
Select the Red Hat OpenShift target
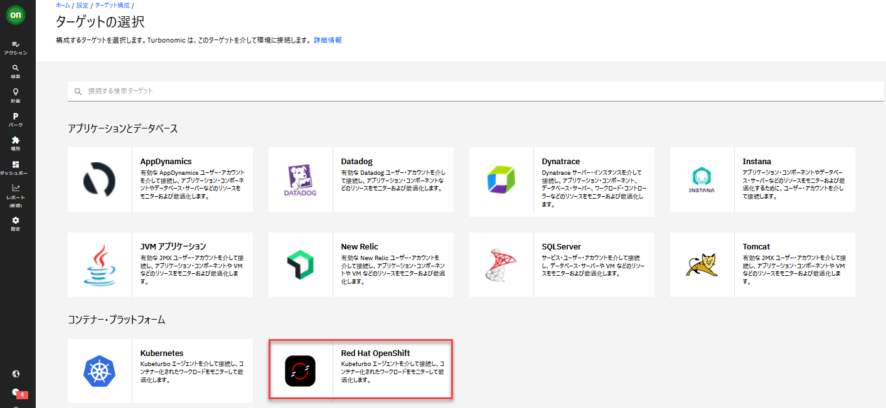(x=361, y=371)
